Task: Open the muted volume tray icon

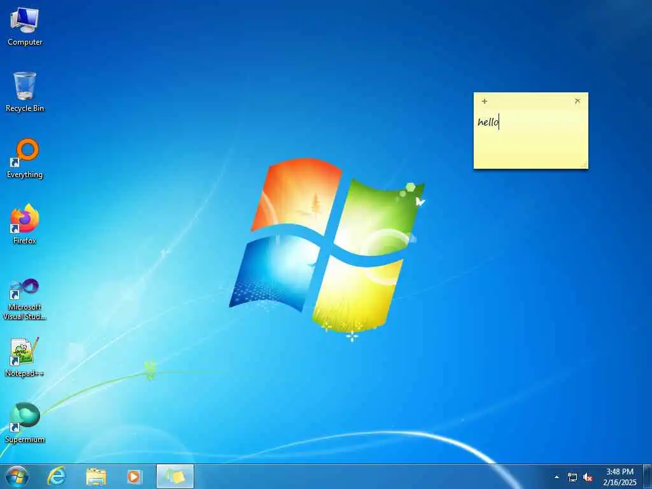Action: 587,478
